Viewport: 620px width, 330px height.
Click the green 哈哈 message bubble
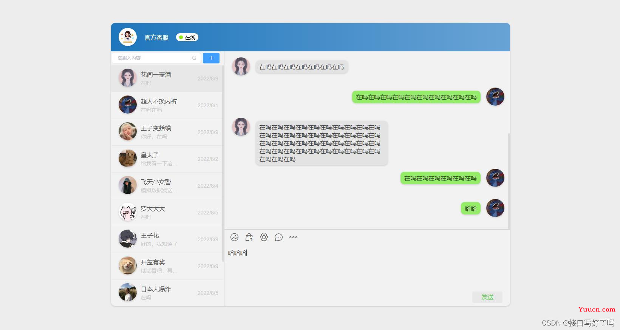(471, 208)
